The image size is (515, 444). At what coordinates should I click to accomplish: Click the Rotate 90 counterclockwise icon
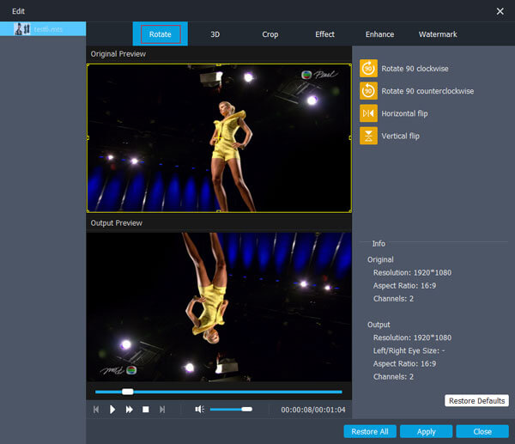368,91
